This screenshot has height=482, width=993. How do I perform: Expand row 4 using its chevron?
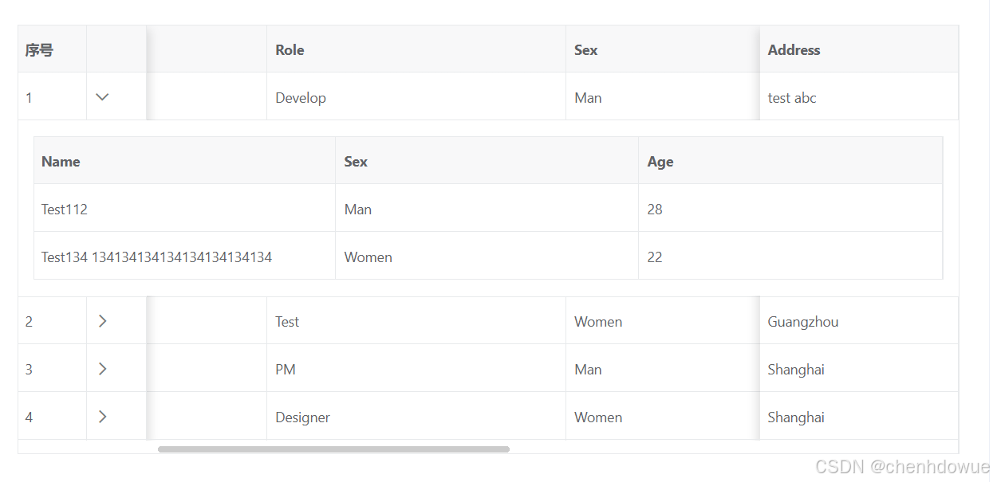(102, 417)
